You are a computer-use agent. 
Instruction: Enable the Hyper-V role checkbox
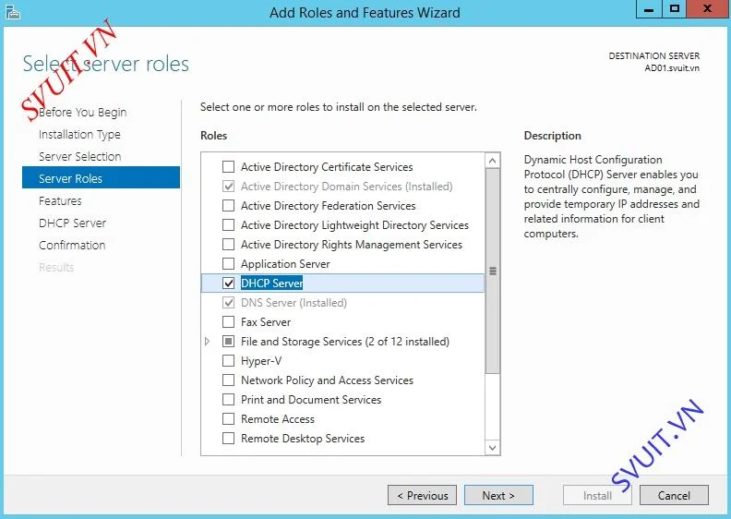pyautogui.click(x=229, y=361)
